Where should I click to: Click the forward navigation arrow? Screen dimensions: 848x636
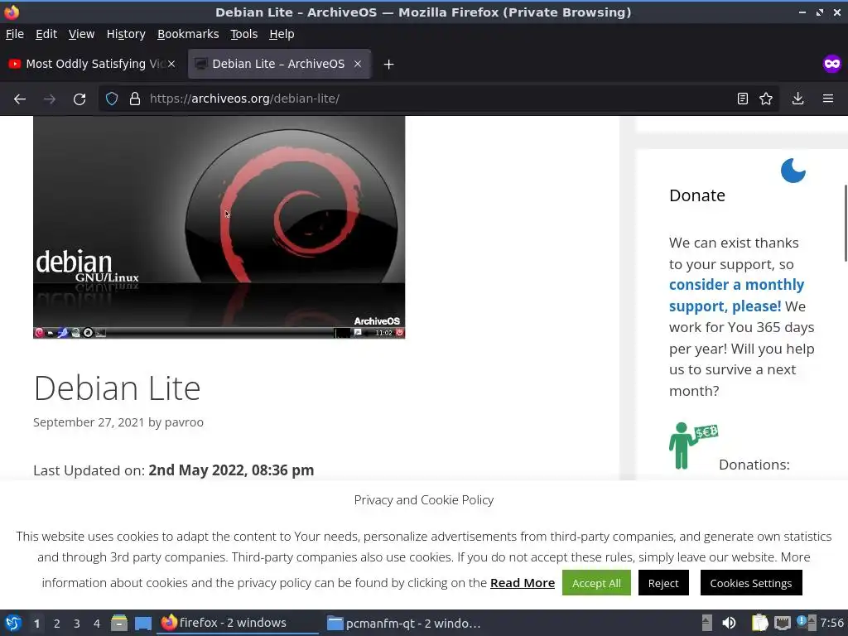(x=50, y=99)
